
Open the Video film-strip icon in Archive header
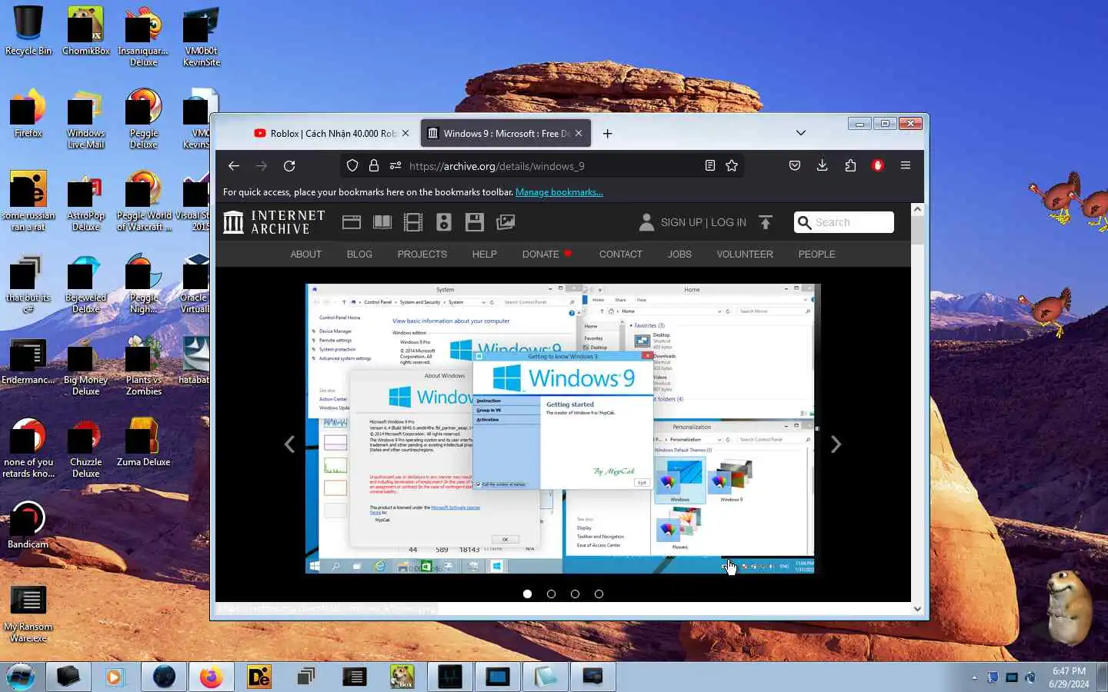click(413, 222)
